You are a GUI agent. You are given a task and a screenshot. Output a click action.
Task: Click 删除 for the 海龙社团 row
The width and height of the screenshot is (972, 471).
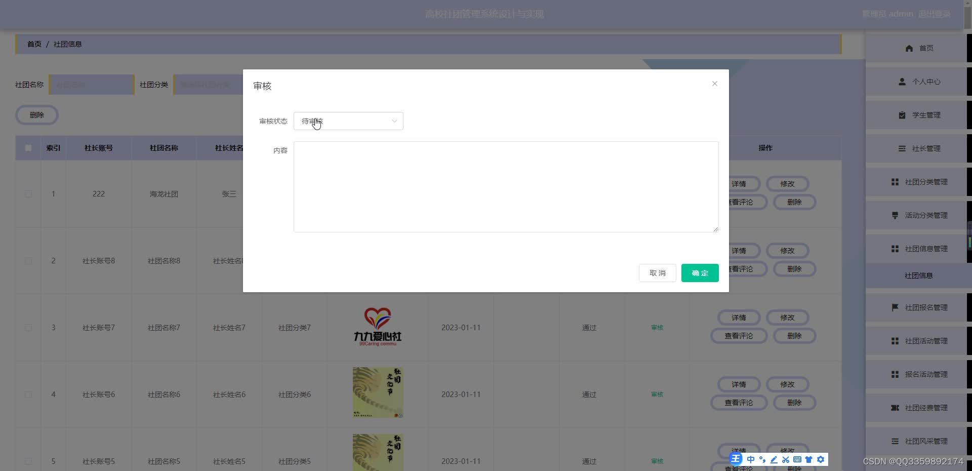[x=794, y=202]
